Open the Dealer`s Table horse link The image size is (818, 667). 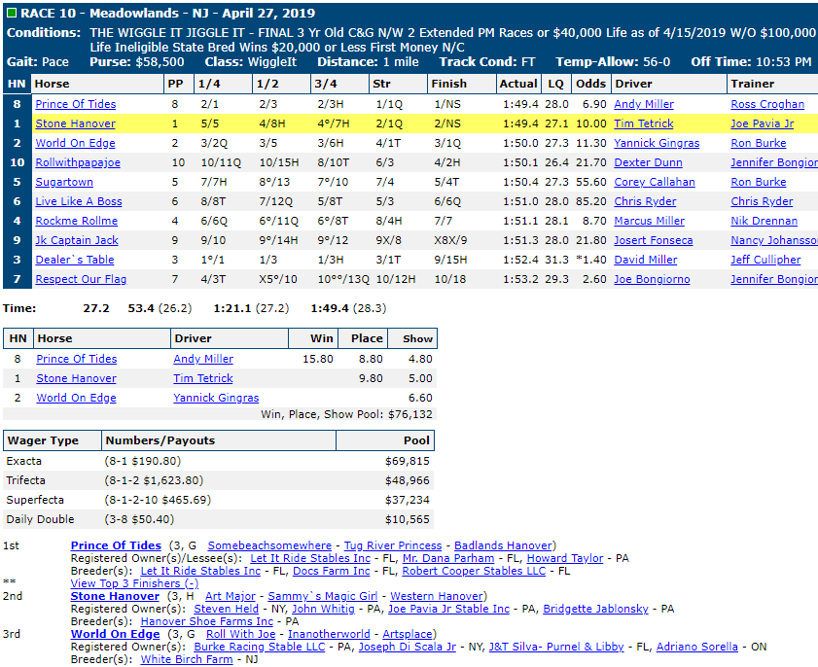tap(75, 260)
